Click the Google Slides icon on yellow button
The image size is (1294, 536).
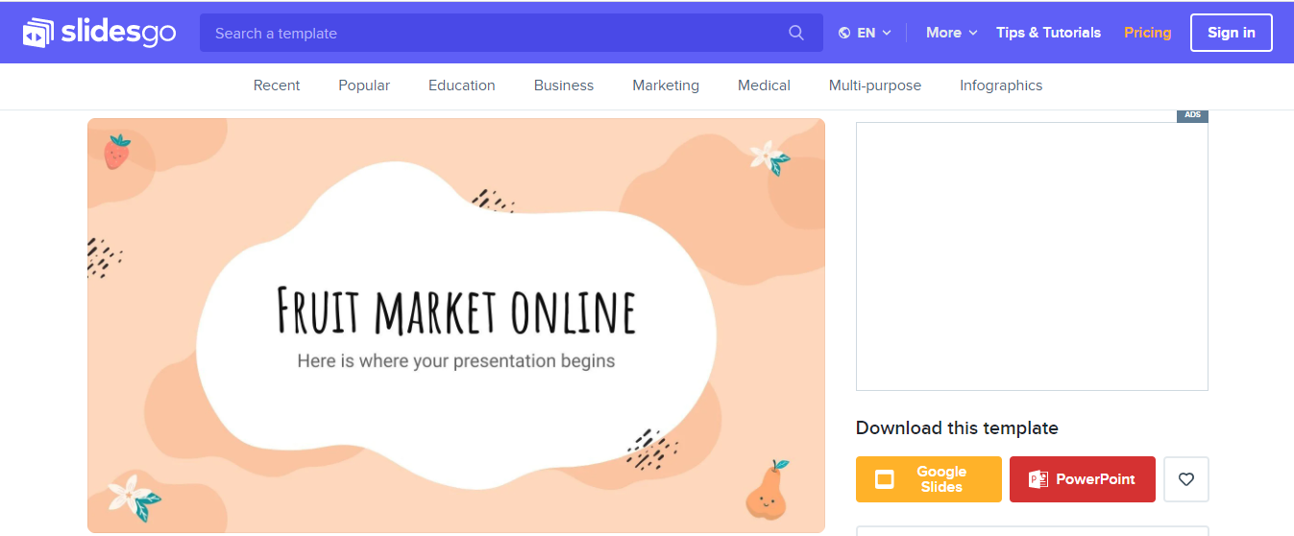(885, 479)
